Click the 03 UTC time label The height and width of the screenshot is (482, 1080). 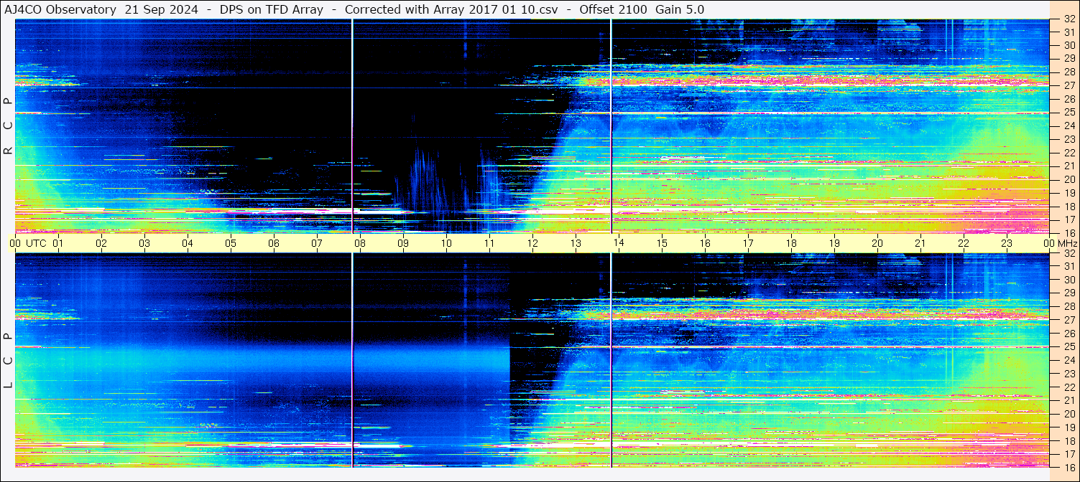click(x=144, y=243)
